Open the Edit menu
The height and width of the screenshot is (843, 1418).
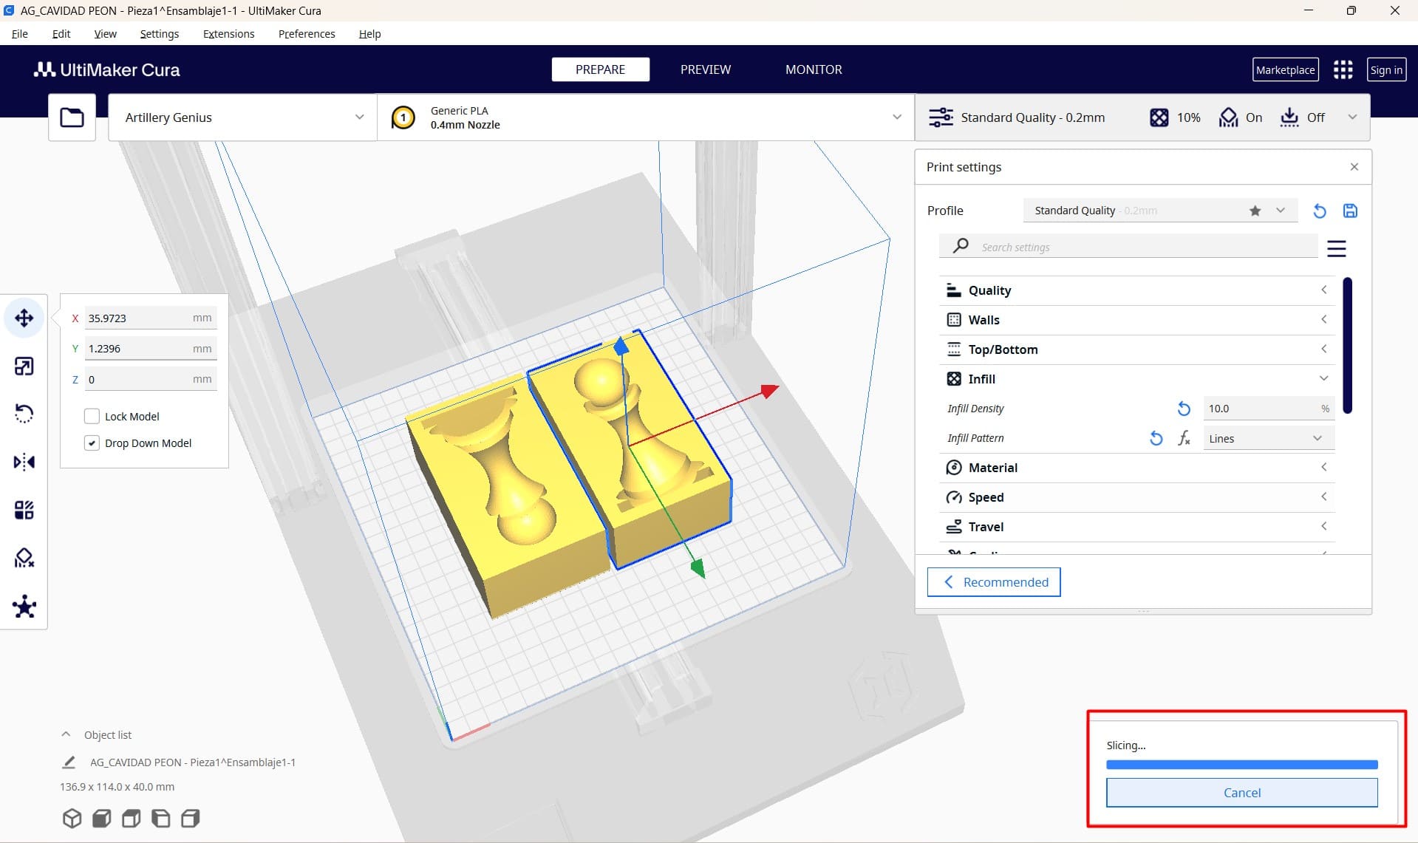(x=61, y=34)
